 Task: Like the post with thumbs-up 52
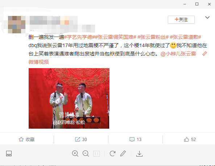coord(190,140)
